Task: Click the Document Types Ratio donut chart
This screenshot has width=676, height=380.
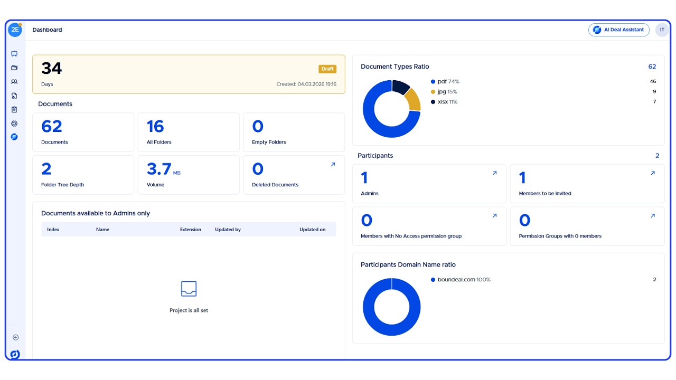Action: 392,109
